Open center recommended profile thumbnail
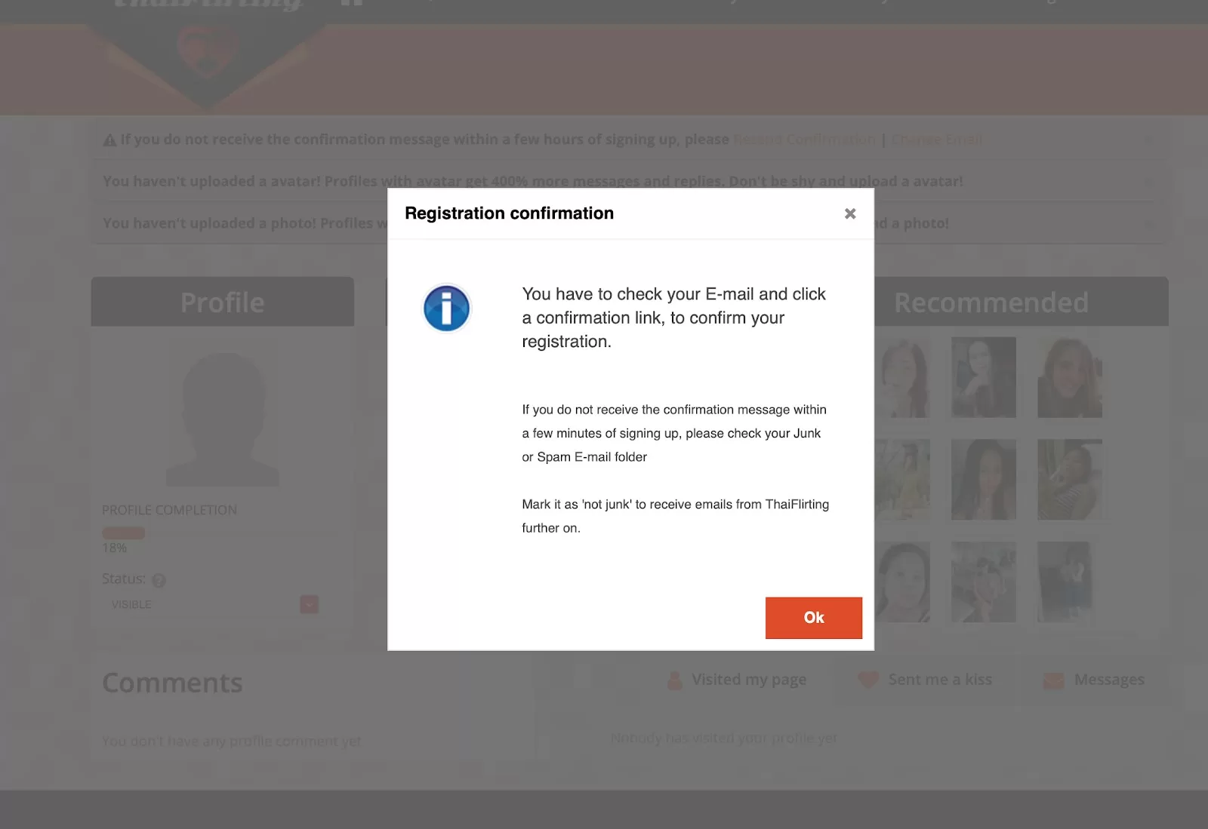This screenshot has height=829, width=1208. coord(983,480)
